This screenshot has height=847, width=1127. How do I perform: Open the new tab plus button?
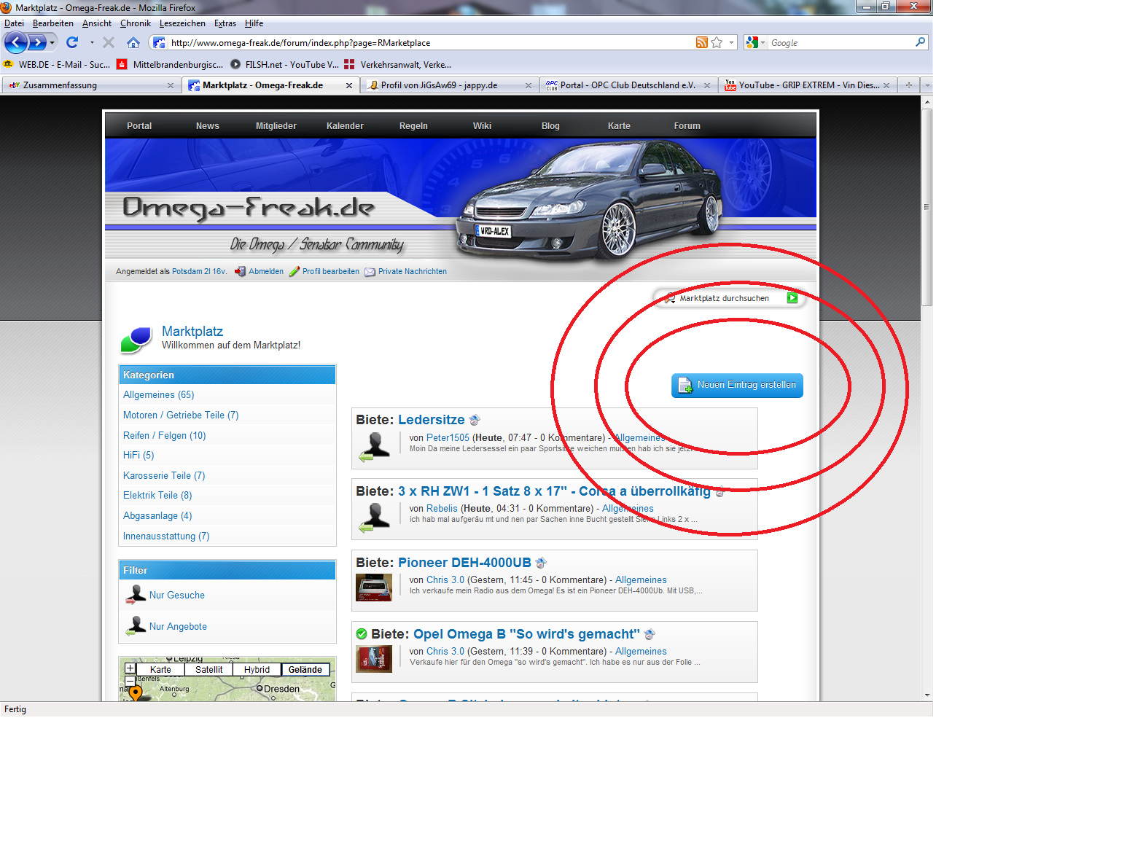click(908, 85)
